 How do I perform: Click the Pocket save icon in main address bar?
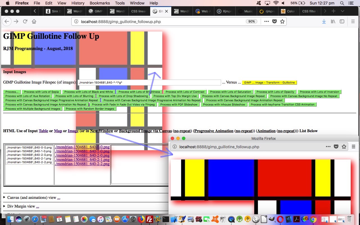274,22
